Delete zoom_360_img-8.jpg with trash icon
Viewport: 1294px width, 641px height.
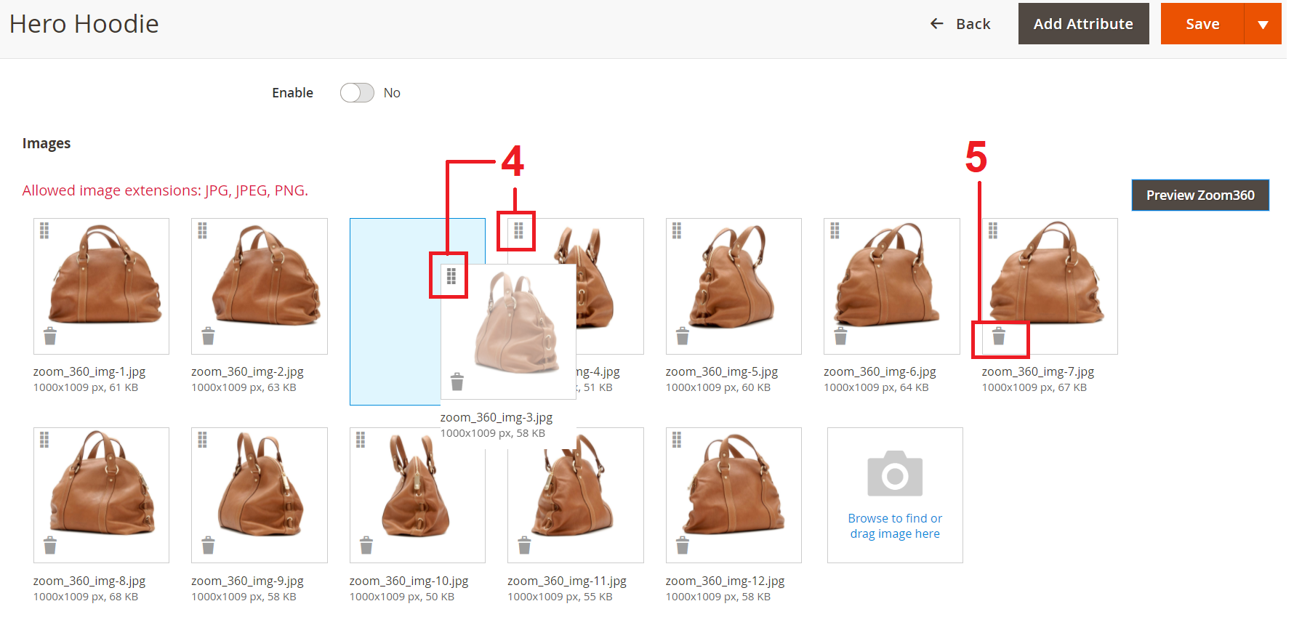pyautogui.click(x=50, y=546)
